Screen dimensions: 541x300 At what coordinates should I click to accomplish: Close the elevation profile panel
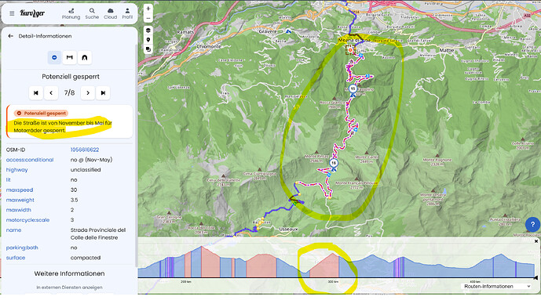[x=536, y=241]
